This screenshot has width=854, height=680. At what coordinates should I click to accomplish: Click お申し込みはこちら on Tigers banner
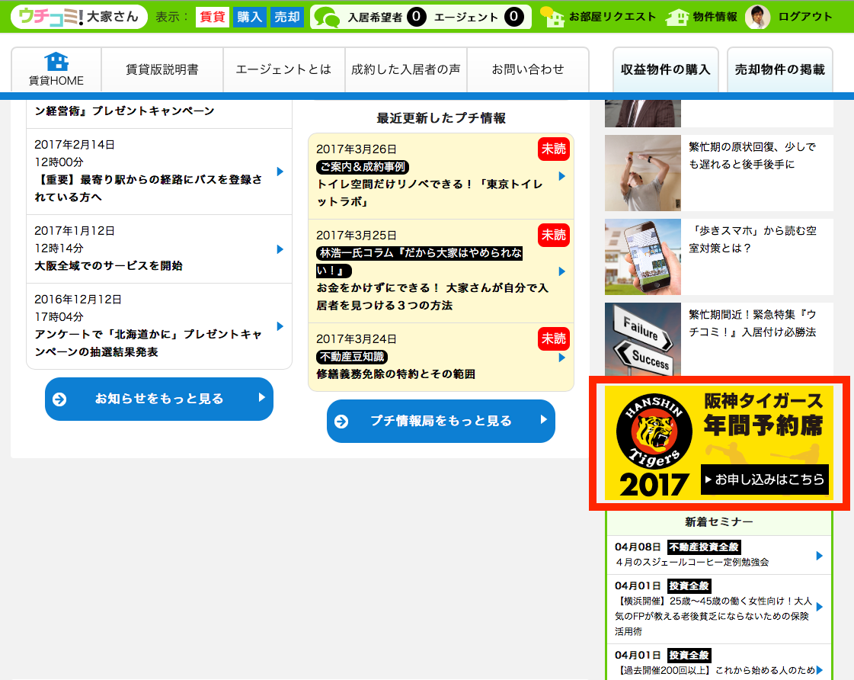765,480
